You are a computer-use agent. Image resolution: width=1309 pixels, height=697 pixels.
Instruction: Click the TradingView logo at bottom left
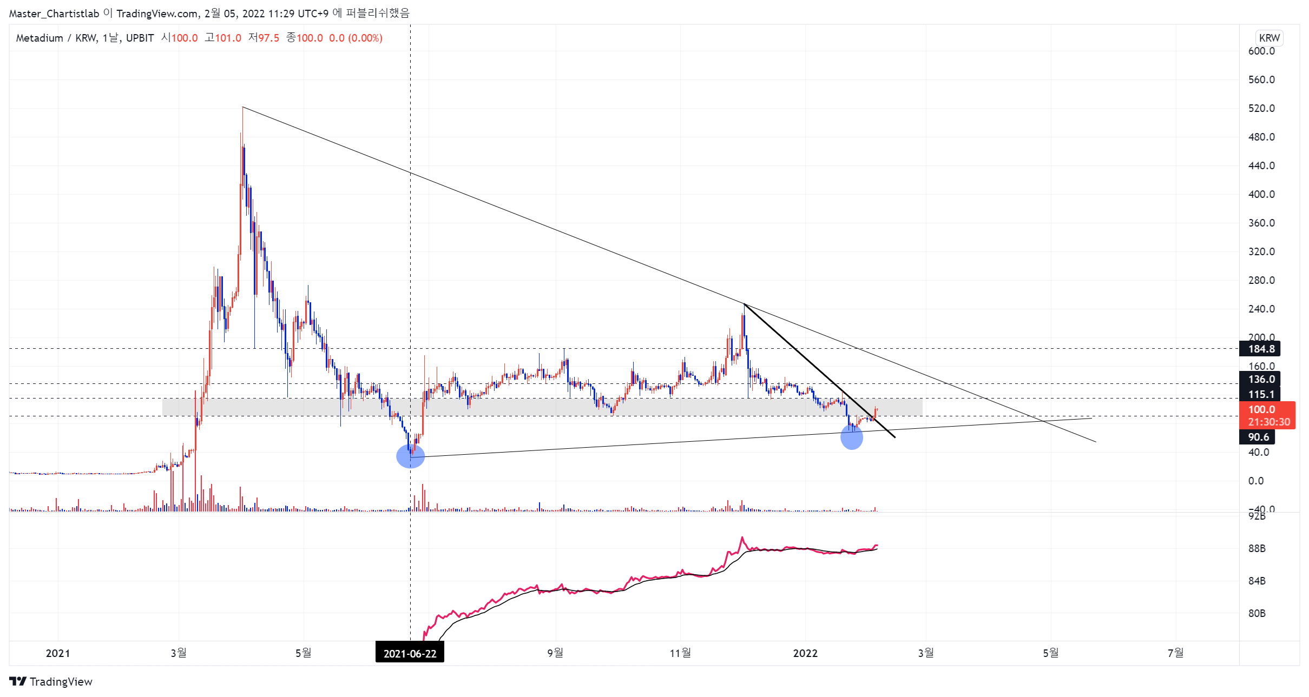[51, 681]
